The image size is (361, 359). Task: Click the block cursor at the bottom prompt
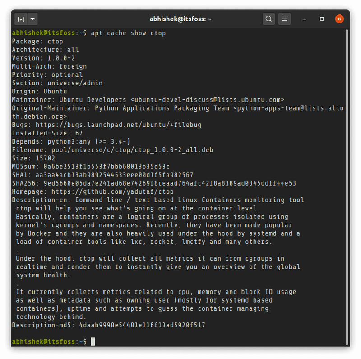[93, 342]
